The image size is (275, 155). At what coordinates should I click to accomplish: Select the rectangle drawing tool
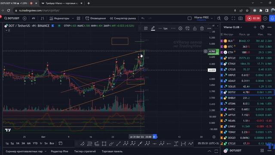coord(104,144)
